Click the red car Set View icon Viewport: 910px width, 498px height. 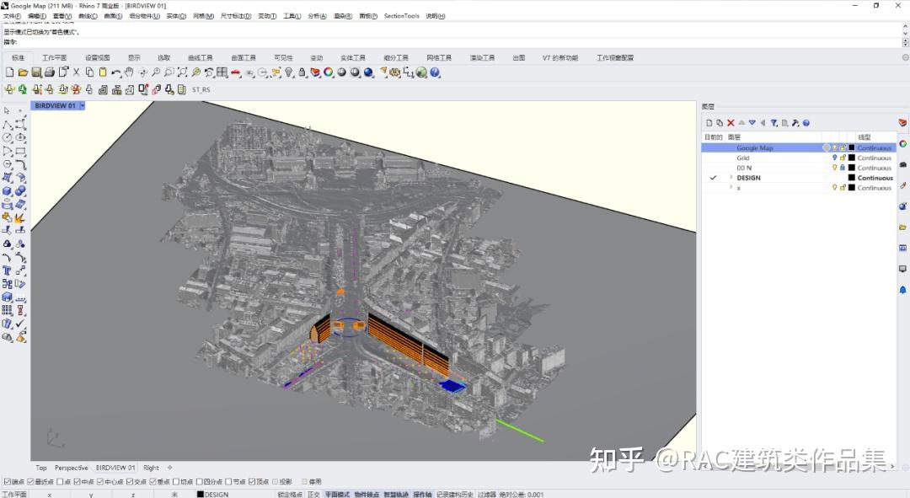click(x=236, y=72)
